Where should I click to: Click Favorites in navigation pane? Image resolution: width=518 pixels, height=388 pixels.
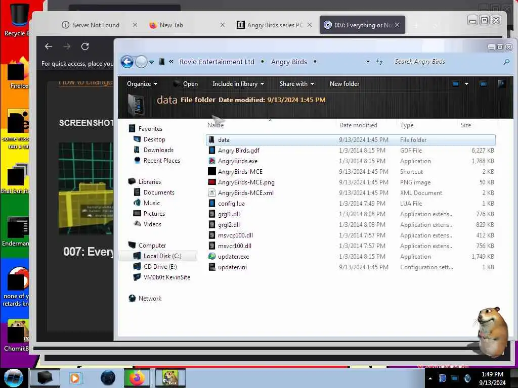tap(150, 129)
